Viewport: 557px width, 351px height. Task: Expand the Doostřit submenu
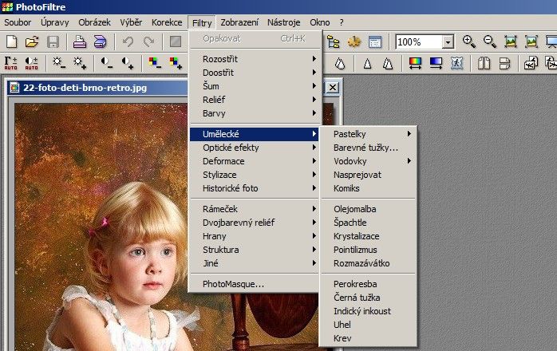[x=255, y=73]
